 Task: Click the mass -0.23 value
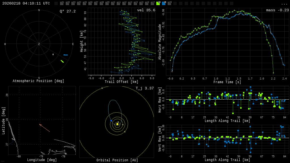pyautogui.click(x=277, y=10)
